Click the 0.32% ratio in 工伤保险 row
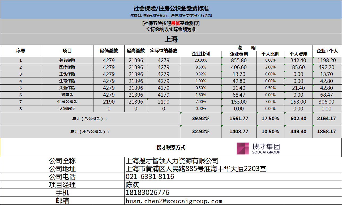342x205 pixels. coord(201,74)
